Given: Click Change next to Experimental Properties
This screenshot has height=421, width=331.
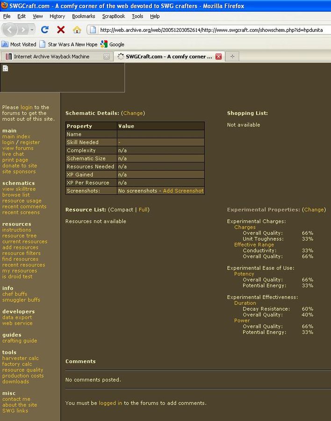Looking at the screenshot, I should tap(314, 210).
